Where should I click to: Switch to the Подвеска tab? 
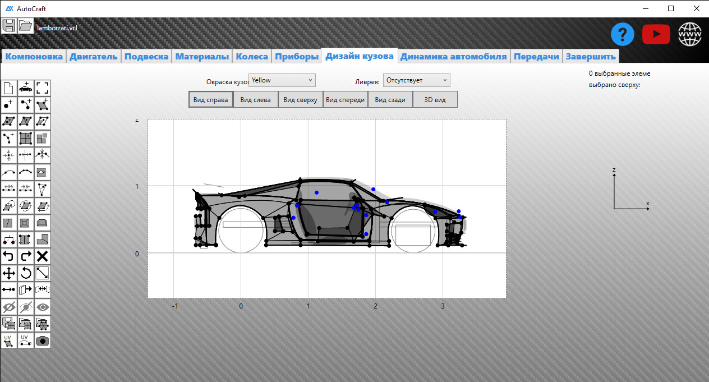146,56
